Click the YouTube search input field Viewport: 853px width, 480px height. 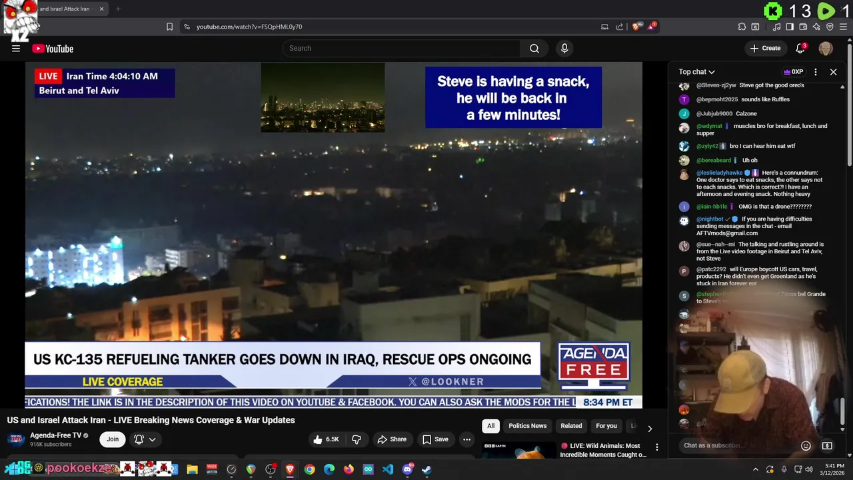click(401, 48)
